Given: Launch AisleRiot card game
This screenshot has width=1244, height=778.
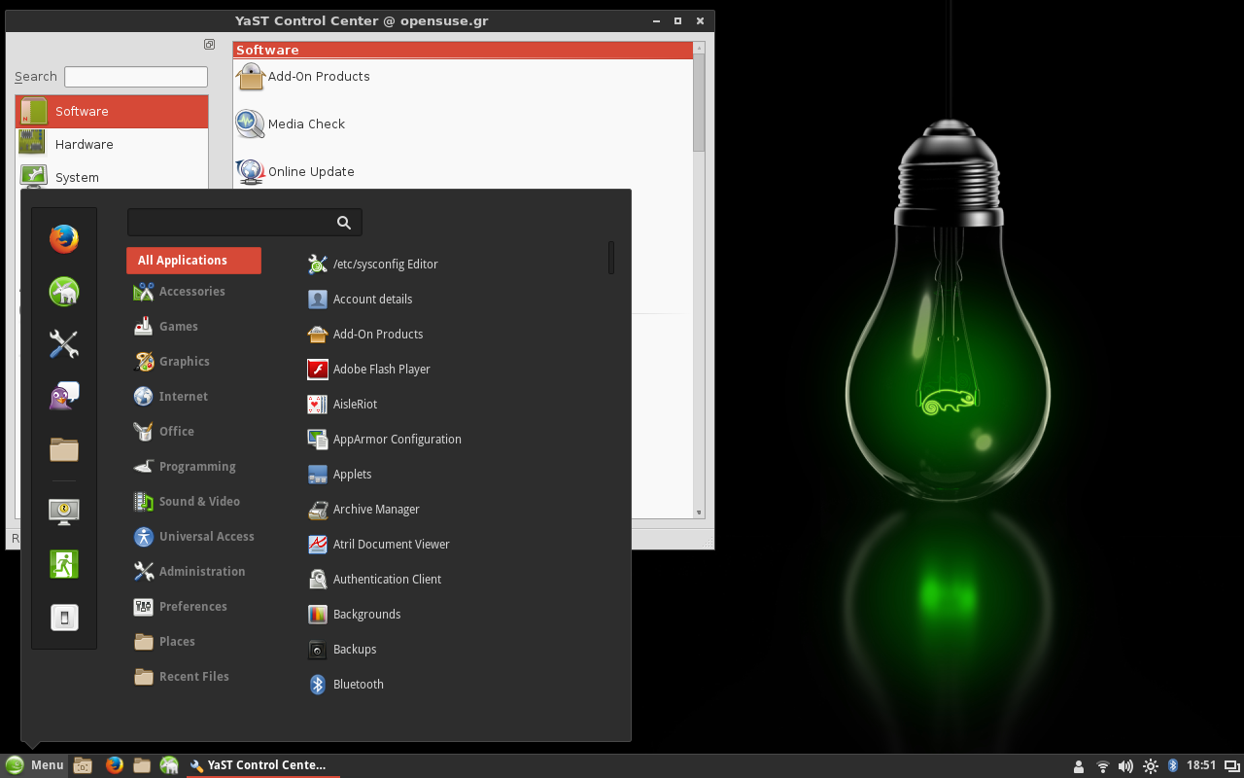Looking at the screenshot, I should coord(355,405).
